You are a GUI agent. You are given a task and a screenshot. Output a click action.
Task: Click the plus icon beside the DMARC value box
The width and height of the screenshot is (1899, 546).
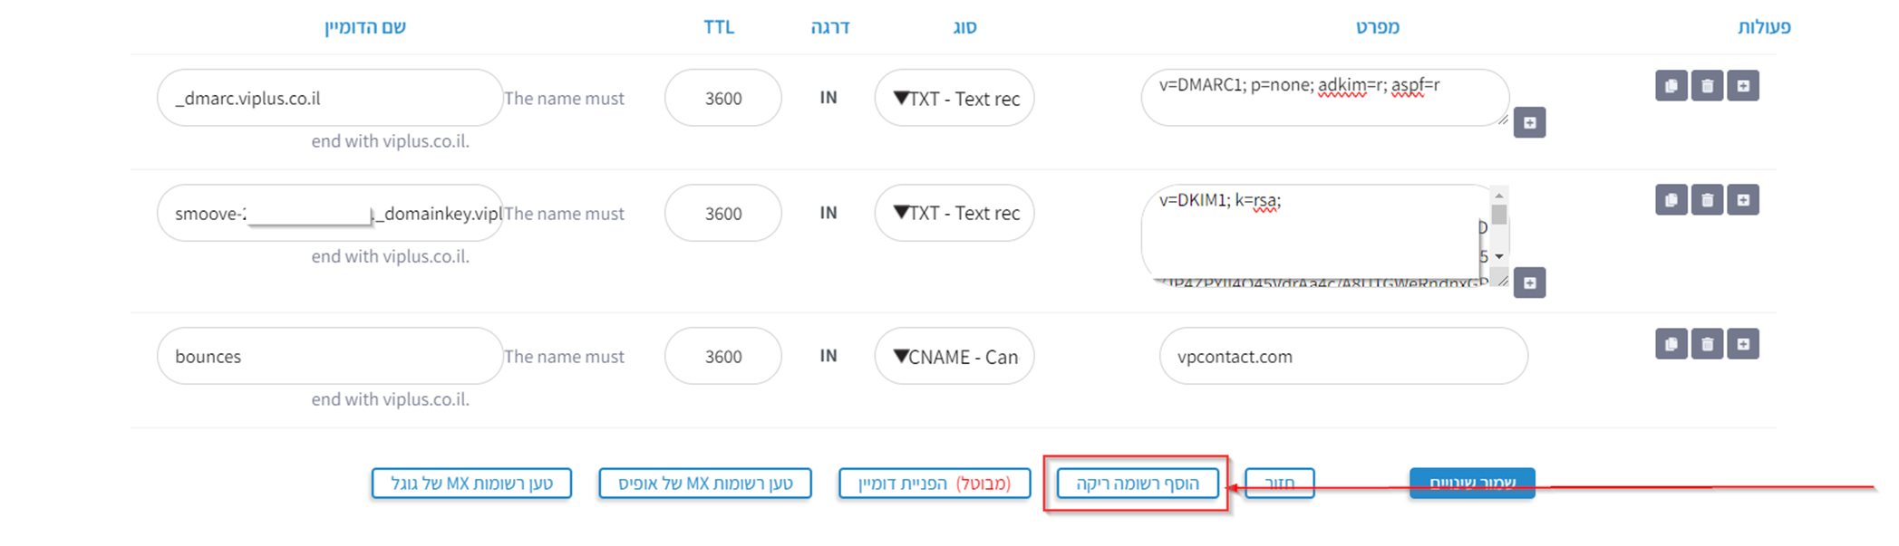click(x=1530, y=122)
